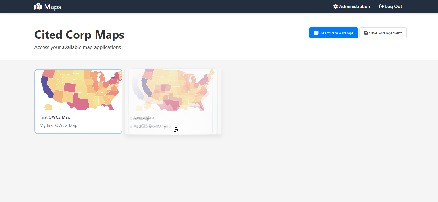438x202 pixels.
Task: Click the Cited Corp Maps heading
Action: [79, 35]
